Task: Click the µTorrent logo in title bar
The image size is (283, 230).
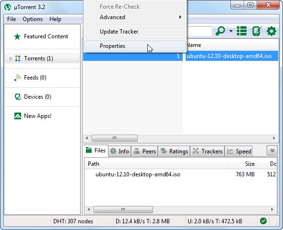Action: click(8, 7)
